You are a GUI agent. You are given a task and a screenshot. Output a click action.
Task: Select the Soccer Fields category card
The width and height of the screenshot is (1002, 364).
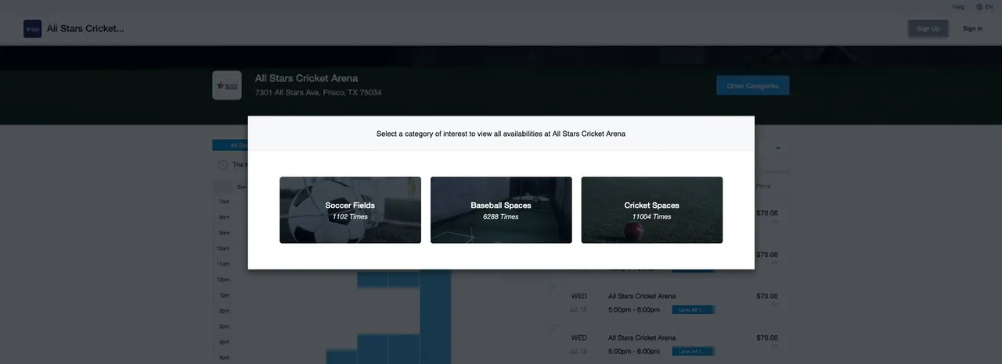pyautogui.click(x=350, y=210)
